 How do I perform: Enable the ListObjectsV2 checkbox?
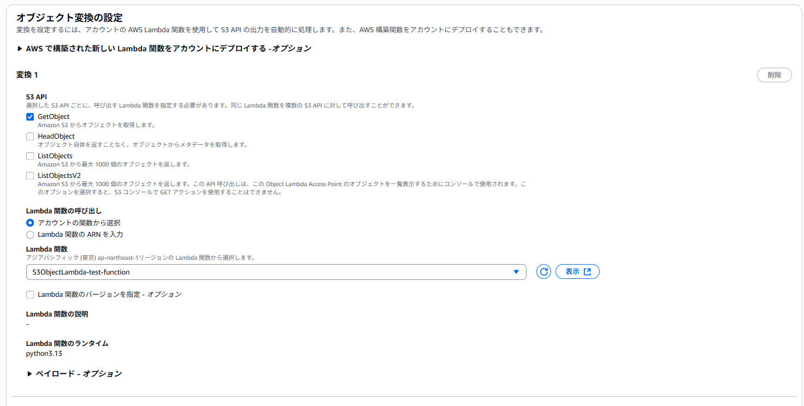(x=30, y=176)
